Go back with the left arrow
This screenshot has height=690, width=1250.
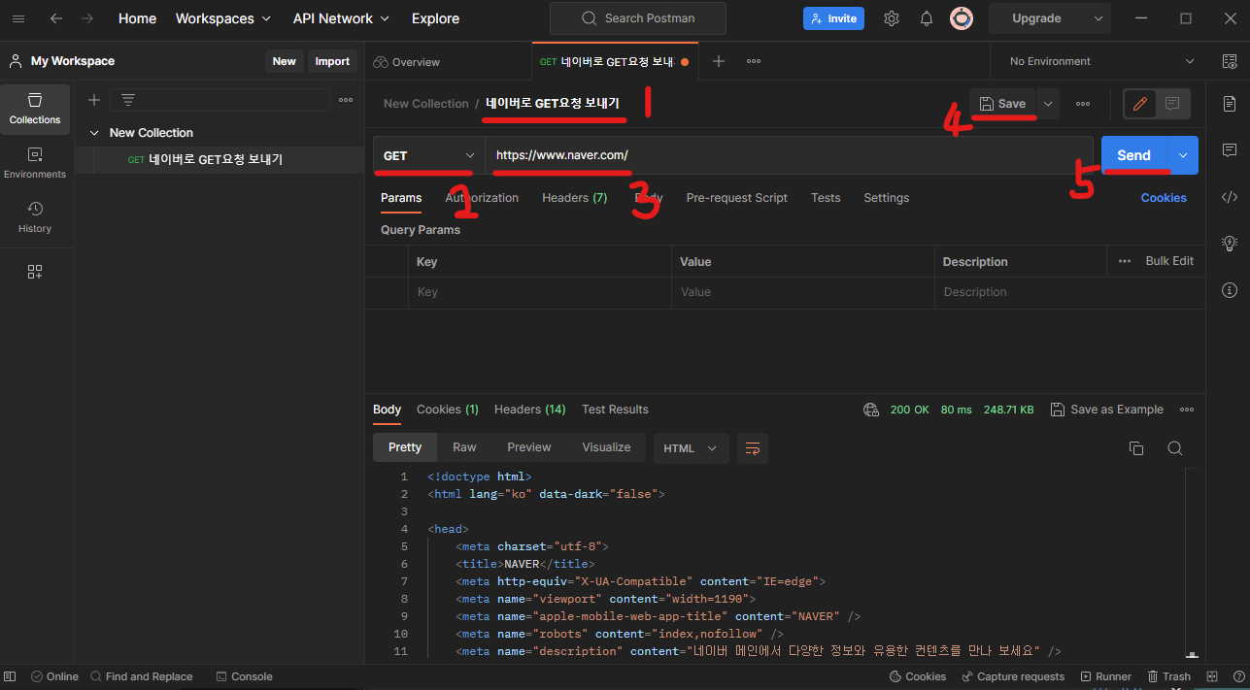pos(56,18)
